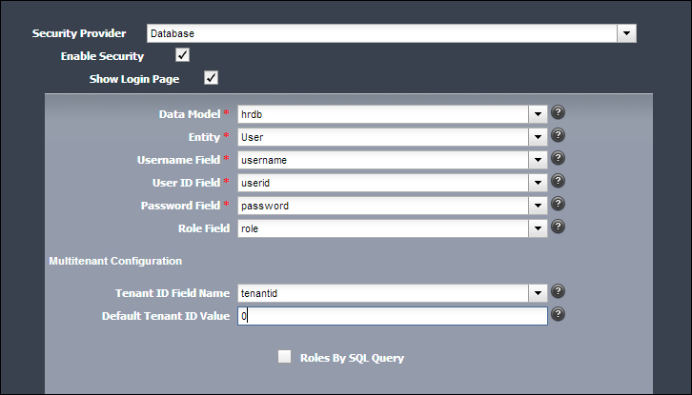The width and height of the screenshot is (692, 395).
Task: Enable Roles By SQL Query checkbox
Action: pyautogui.click(x=284, y=357)
